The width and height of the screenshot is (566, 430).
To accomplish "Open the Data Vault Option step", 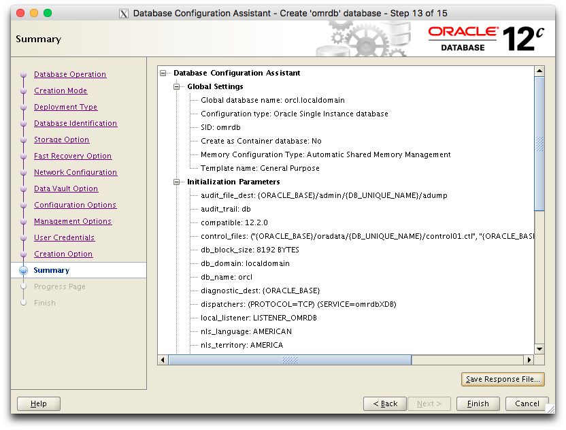I will (66, 188).
